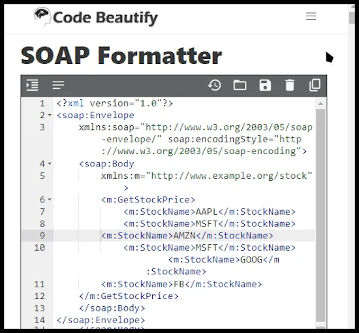Click the </soap:Envelope> tag on line 14

(x=101, y=320)
